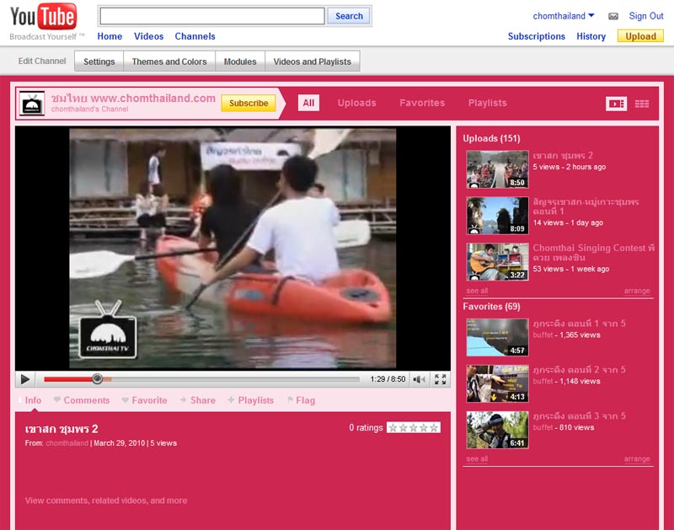Viewport: 674px width, 530px height.
Task: Open History page
Action: (x=591, y=36)
